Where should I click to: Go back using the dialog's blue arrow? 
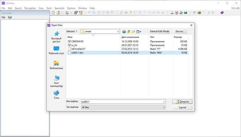click(x=124, y=32)
